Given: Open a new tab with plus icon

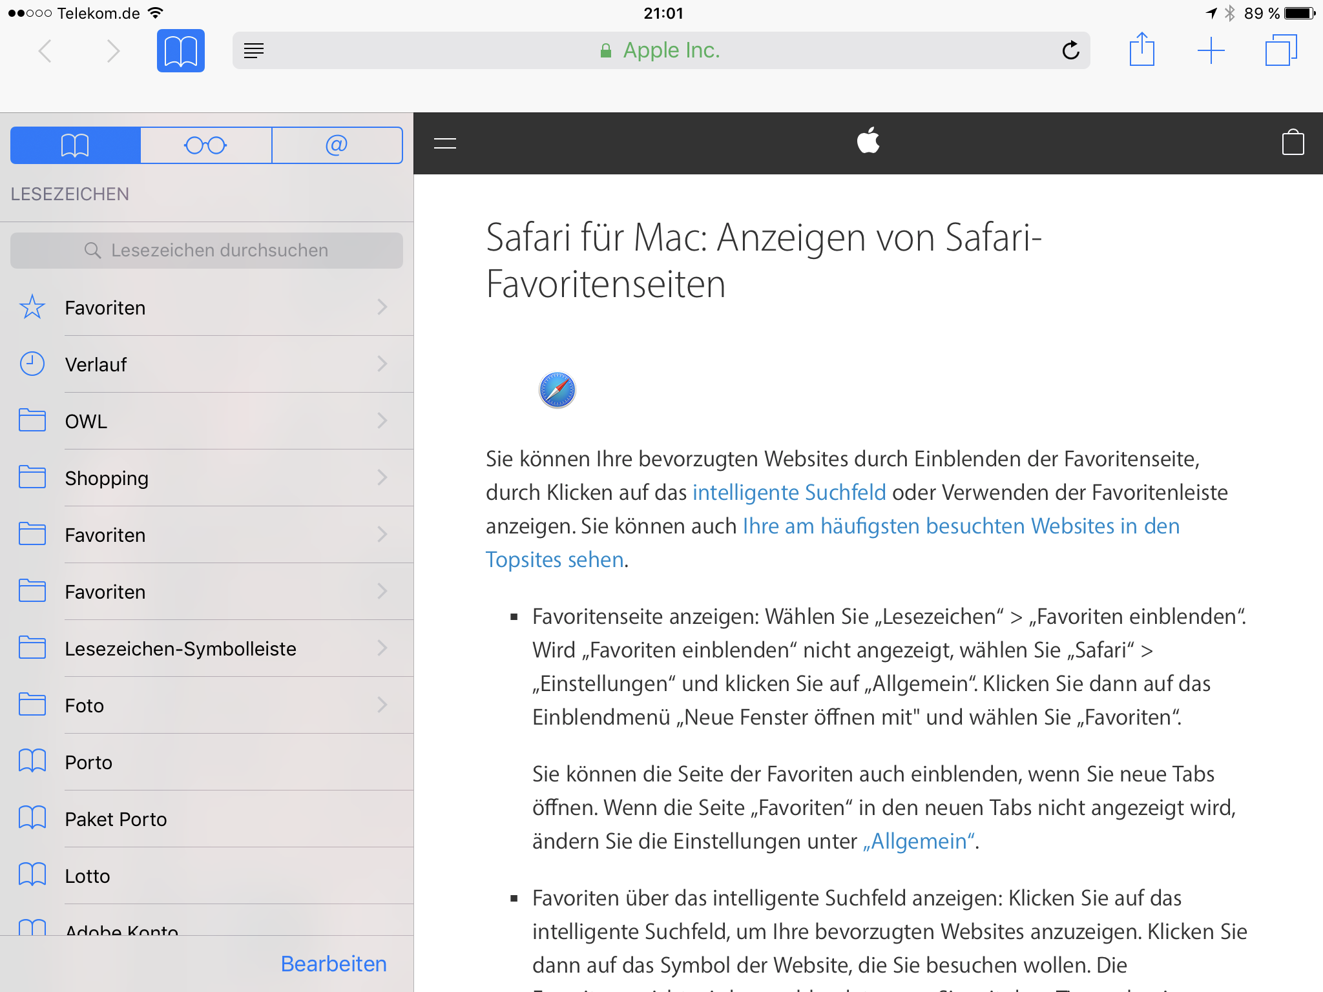Looking at the screenshot, I should click(1211, 50).
